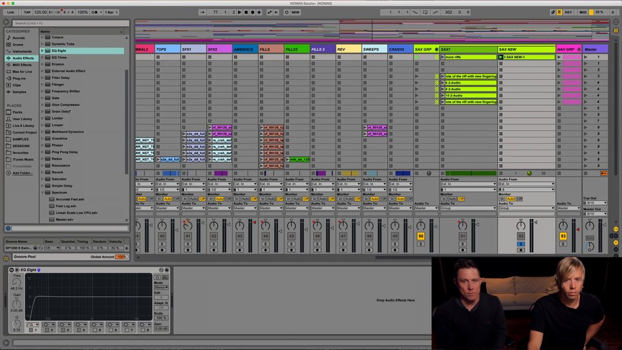Open User Library in Places
The image size is (622, 350).
(22, 119)
